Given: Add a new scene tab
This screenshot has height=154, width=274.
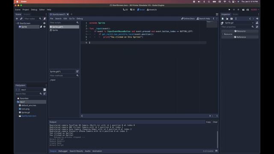Looking at the screenshot, I should point(71,14).
